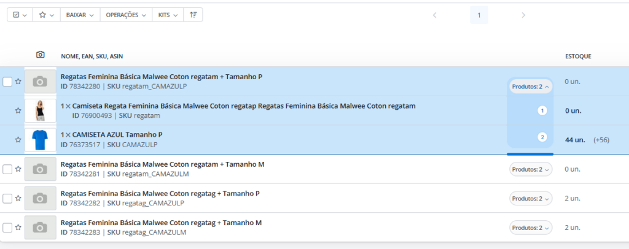
Task: Open the KITS menu
Action: tap(167, 15)
